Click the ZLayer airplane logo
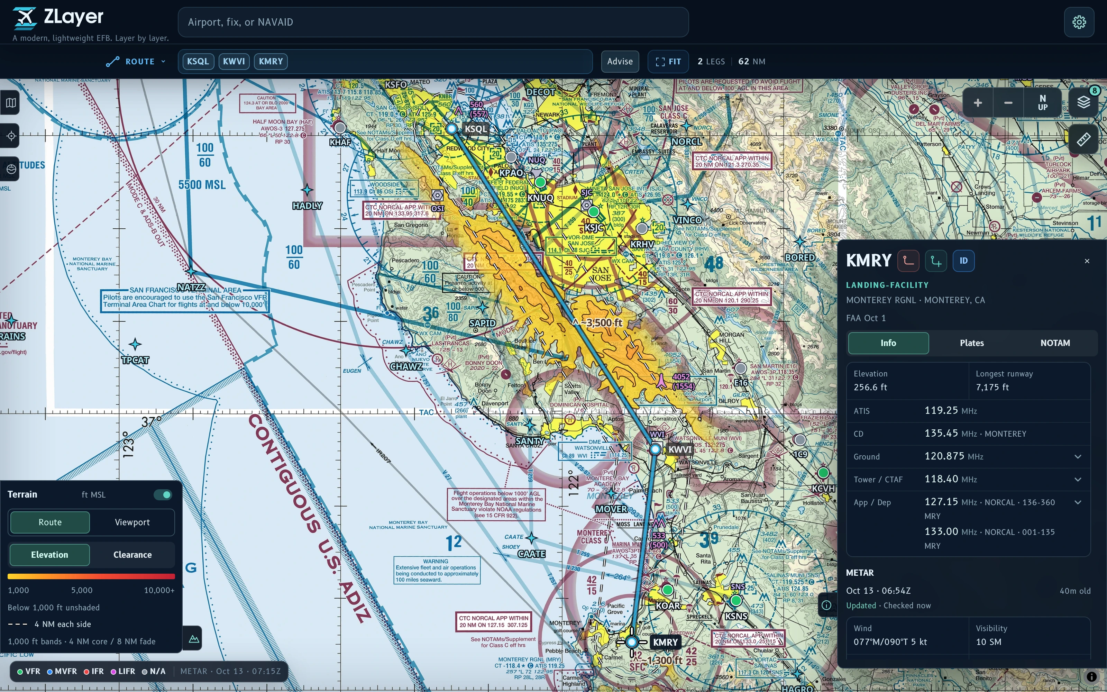 (x=25, y=18)
